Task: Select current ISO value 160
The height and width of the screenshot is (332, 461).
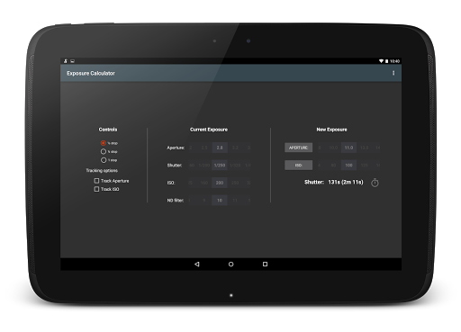Action: 204,183
